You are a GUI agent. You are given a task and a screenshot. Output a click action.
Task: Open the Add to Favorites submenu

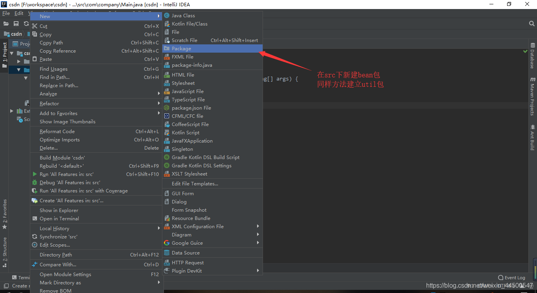[96, 113]
